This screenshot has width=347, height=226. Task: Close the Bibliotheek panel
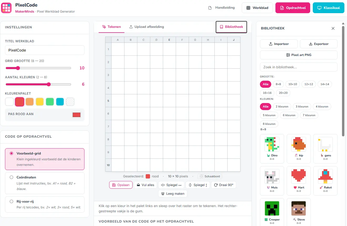[x=333, y=28]
